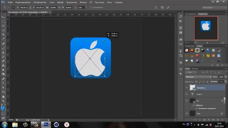
Task: Create a new layer from the Layers footer
Action: [x=218, y=120]
